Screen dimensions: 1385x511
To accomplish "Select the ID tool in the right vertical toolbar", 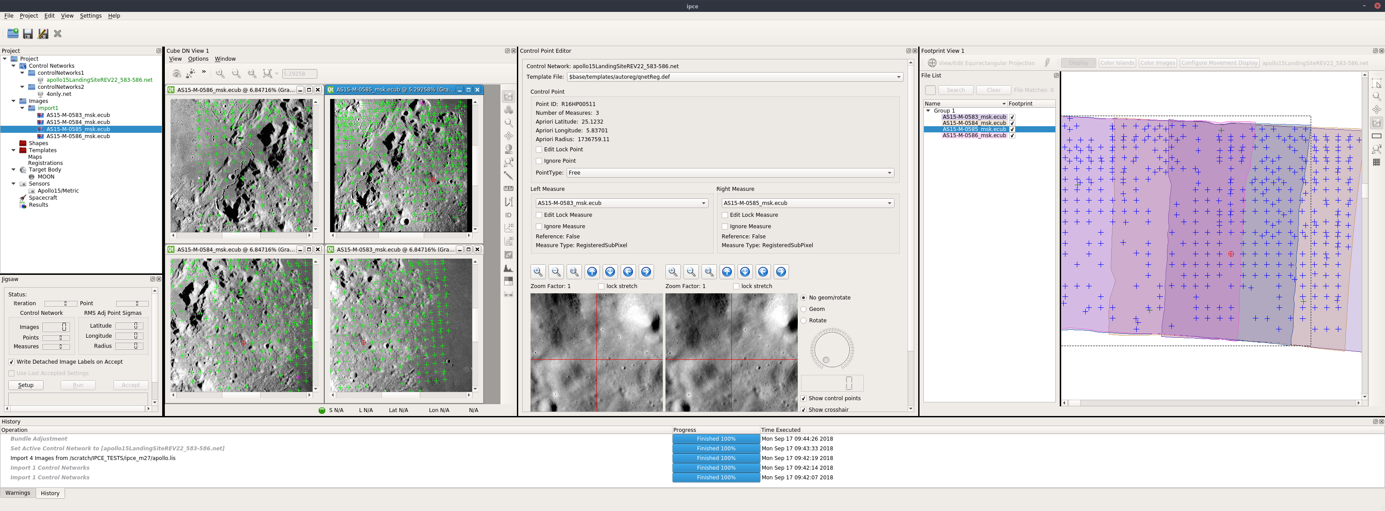I will 509,215.
